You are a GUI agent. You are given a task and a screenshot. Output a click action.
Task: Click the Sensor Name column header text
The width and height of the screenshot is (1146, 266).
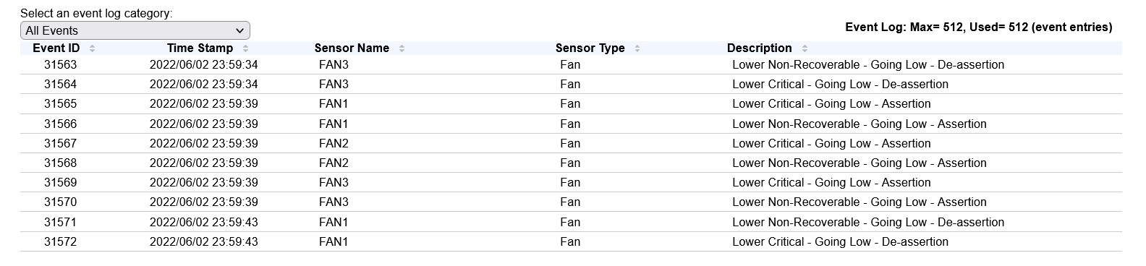coord(352,48)
